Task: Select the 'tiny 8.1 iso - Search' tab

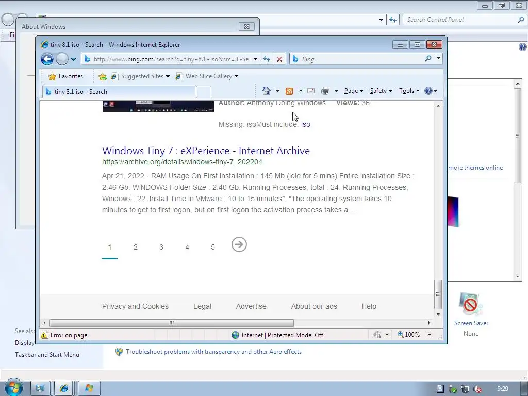Action: point(119,92)
